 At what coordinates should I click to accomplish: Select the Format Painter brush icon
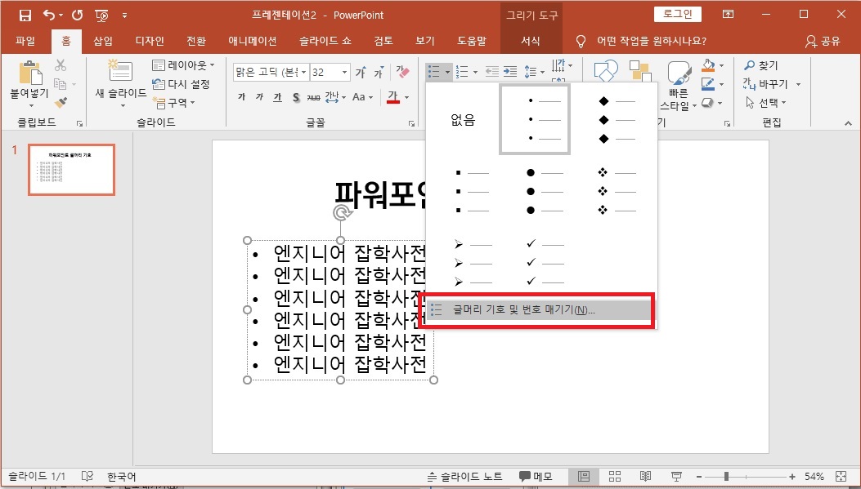click(x=61, y=103)
